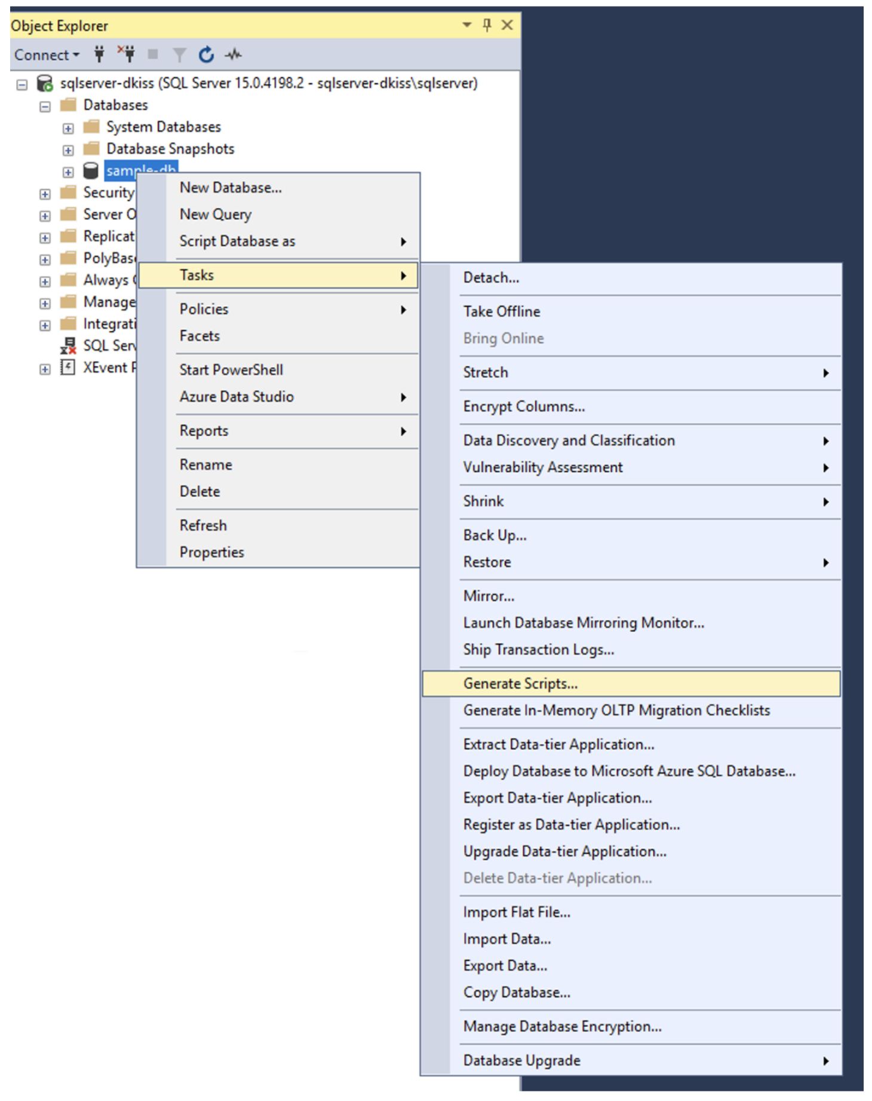This screenshot has width=872, height=1101.
Task: Select Encrypt Columns... menu item
Action: 631,406
